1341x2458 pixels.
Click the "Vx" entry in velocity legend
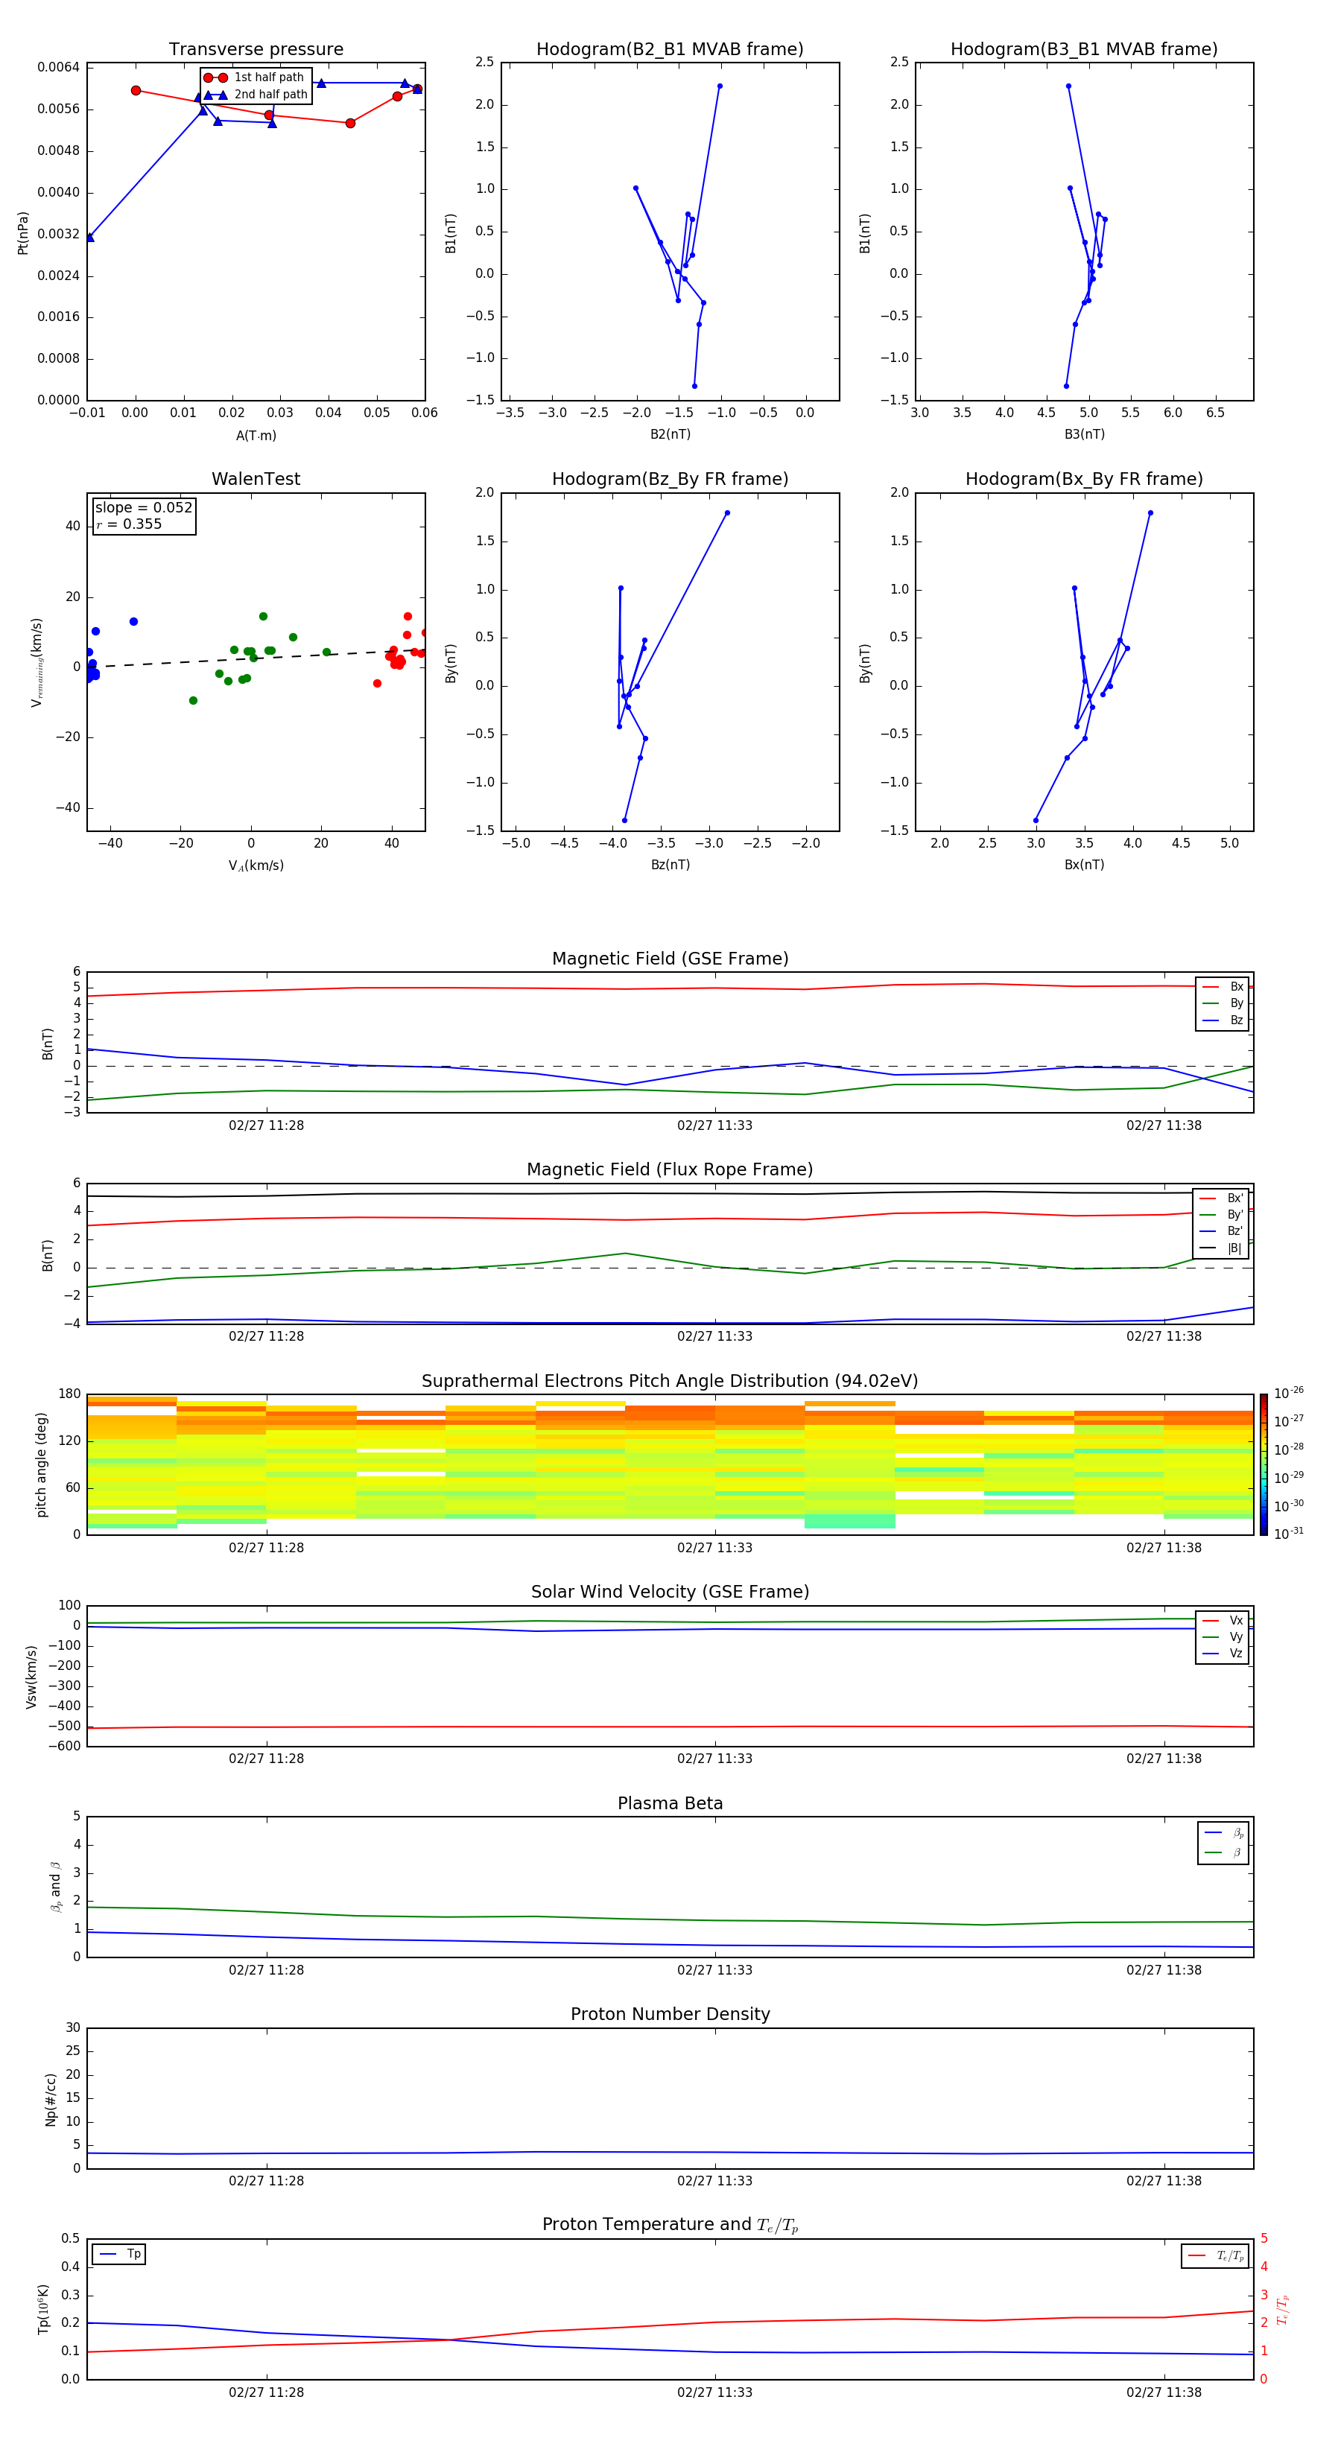[1223, 1620]
